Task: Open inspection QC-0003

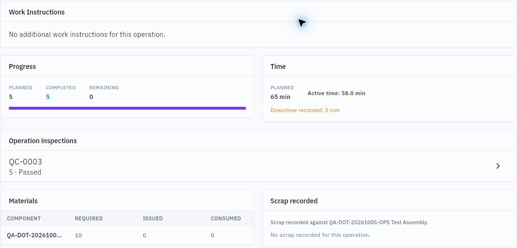Action: coord(258,166)
